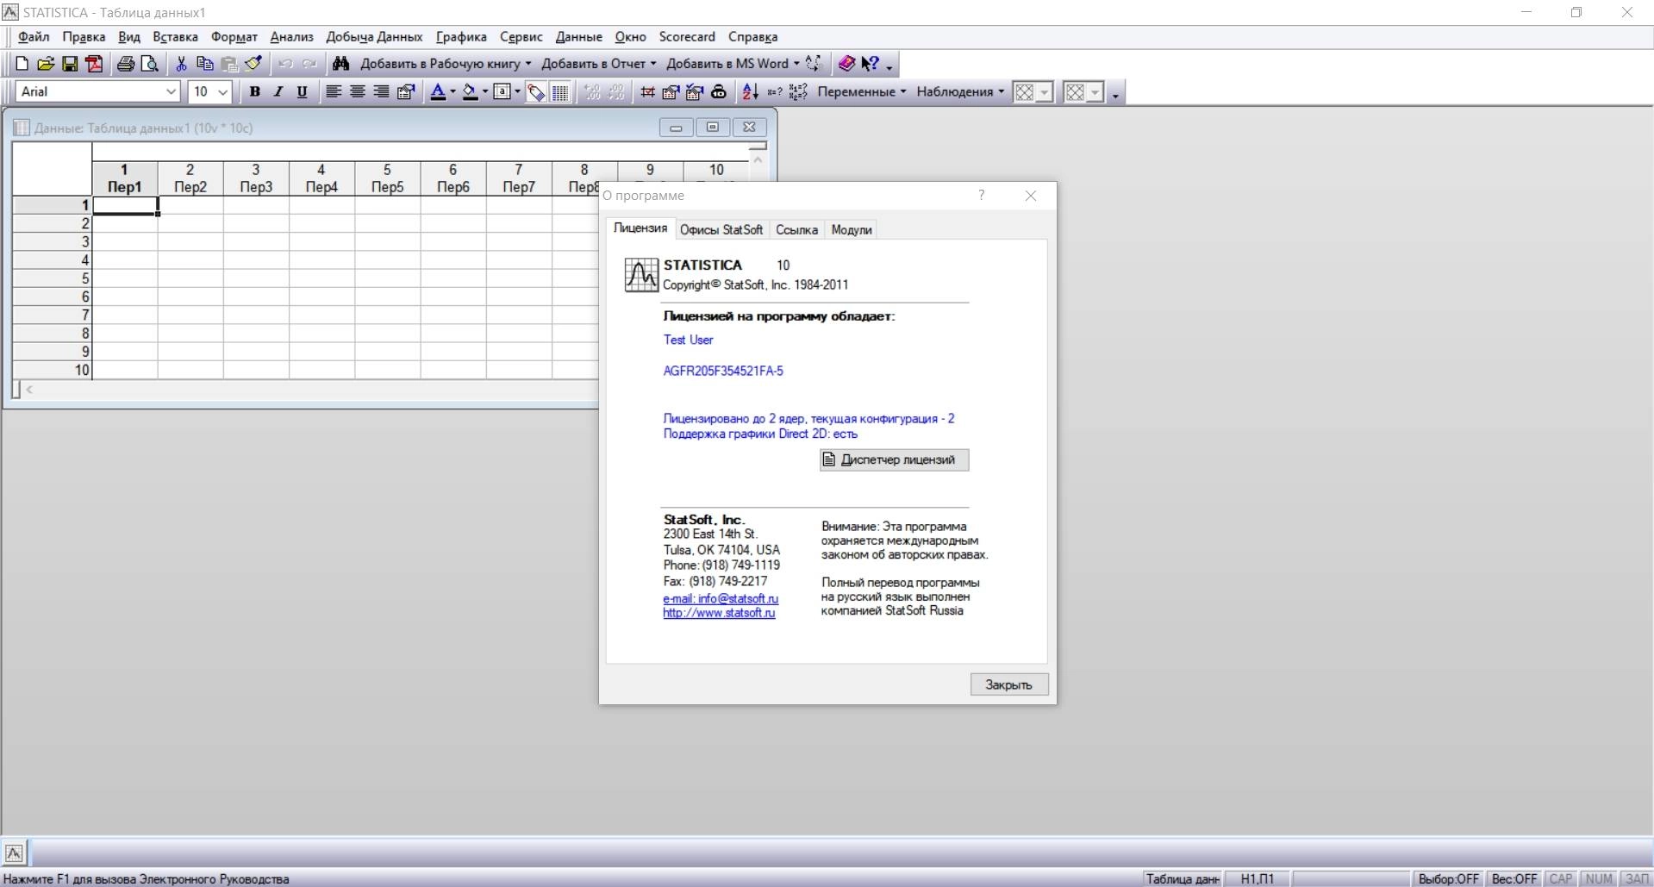Open the Файл menu

coord(34,37)
